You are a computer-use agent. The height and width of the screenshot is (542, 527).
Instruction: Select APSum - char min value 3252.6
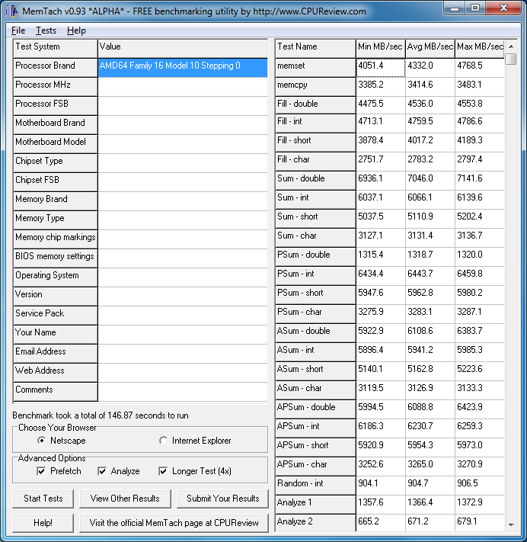(x=380, y=467)
